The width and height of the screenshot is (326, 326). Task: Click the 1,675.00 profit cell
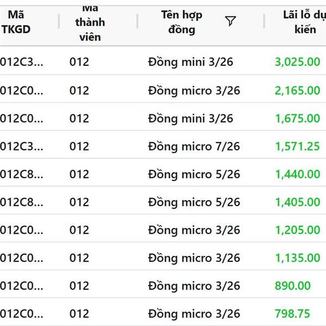click(x=297, y=118)
